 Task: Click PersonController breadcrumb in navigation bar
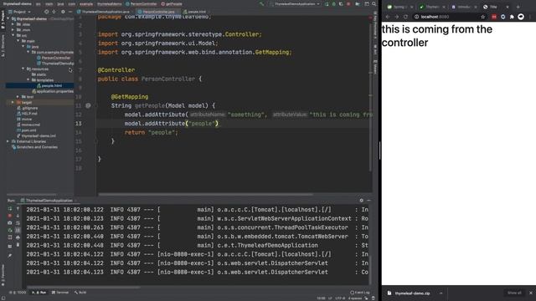click(142, 4)
